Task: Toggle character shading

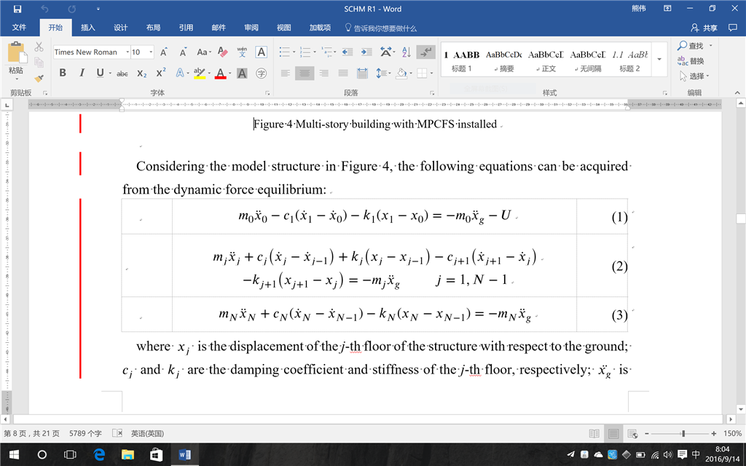Action: click(x=242, y=74)
